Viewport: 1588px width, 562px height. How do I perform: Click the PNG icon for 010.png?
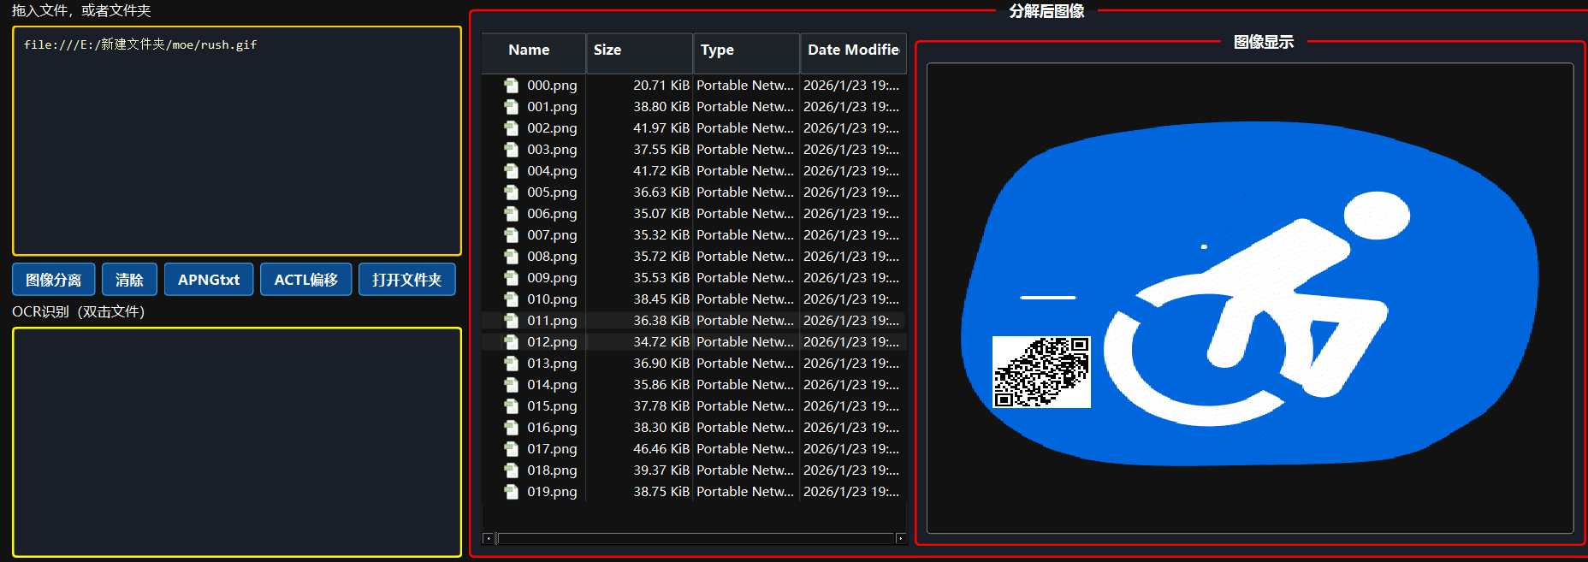(x=511, y=299)
